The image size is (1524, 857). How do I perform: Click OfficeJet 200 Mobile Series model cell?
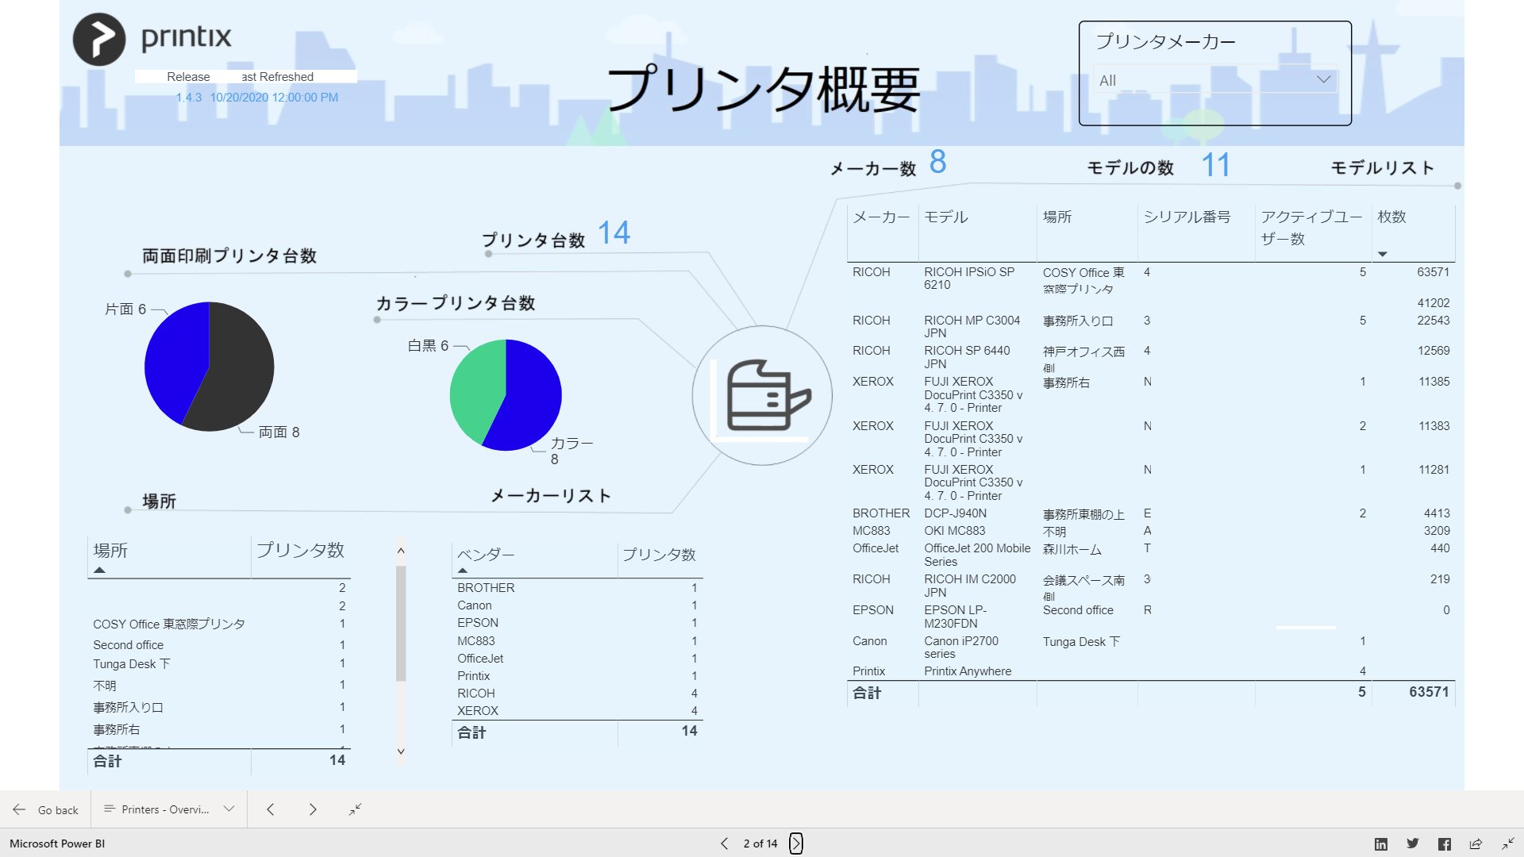point(977,555)
